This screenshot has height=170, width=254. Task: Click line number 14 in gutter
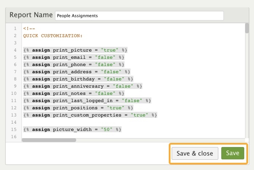[14, 122]
